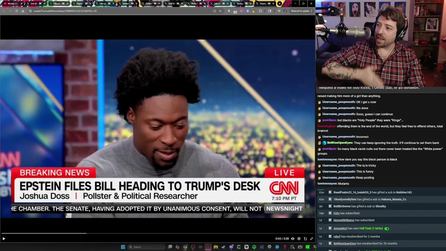Image resolution: width=446 pixels, height=251 pixels.
Task: Open OBS Studio from the taskbar
Action: click(x=193, y=247)
